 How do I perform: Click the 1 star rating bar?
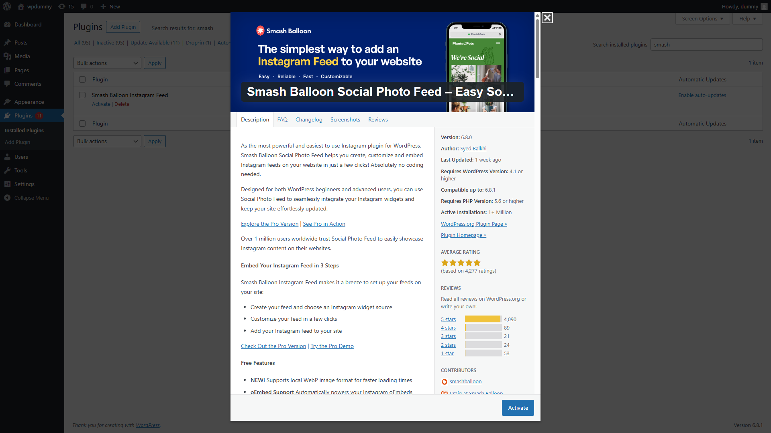483,353
